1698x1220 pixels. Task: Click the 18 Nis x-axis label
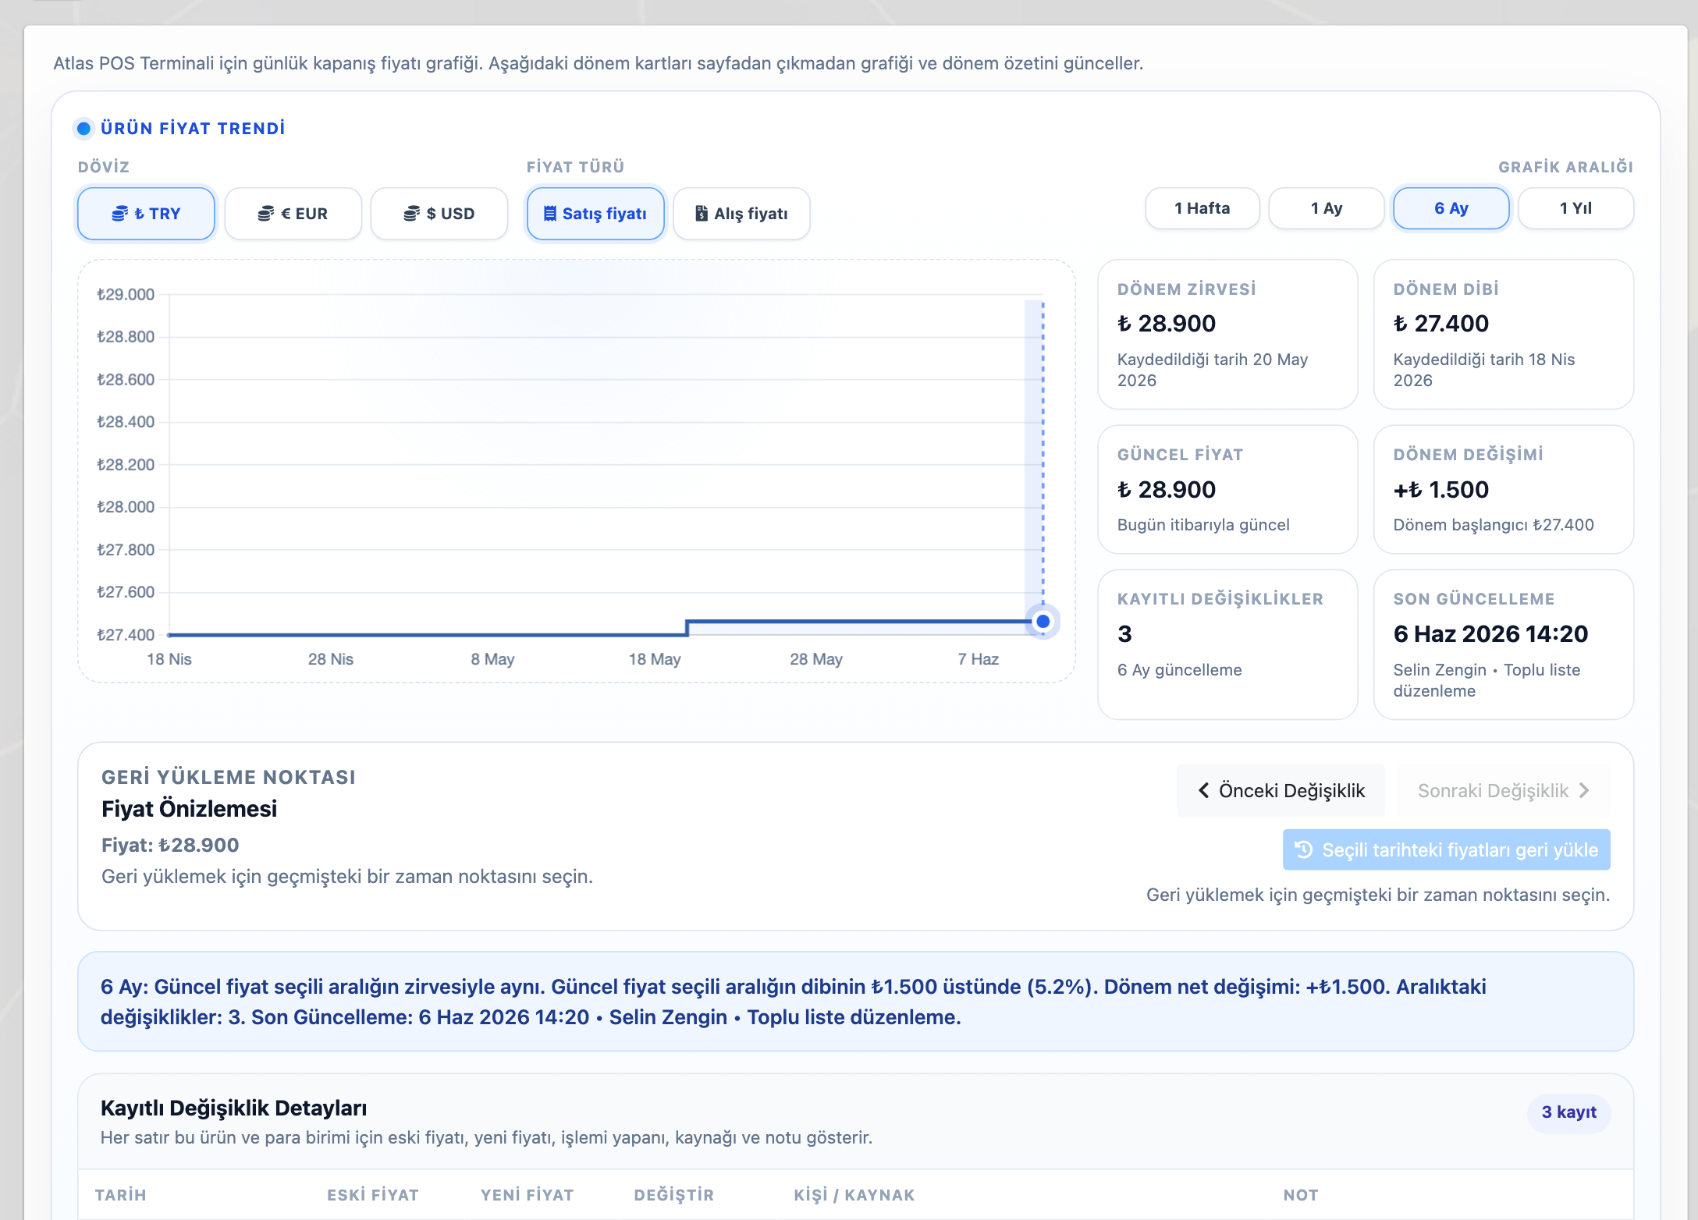169,659
